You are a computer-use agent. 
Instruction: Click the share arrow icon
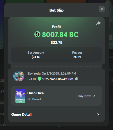pyautogui.click(x=98, y=23)
